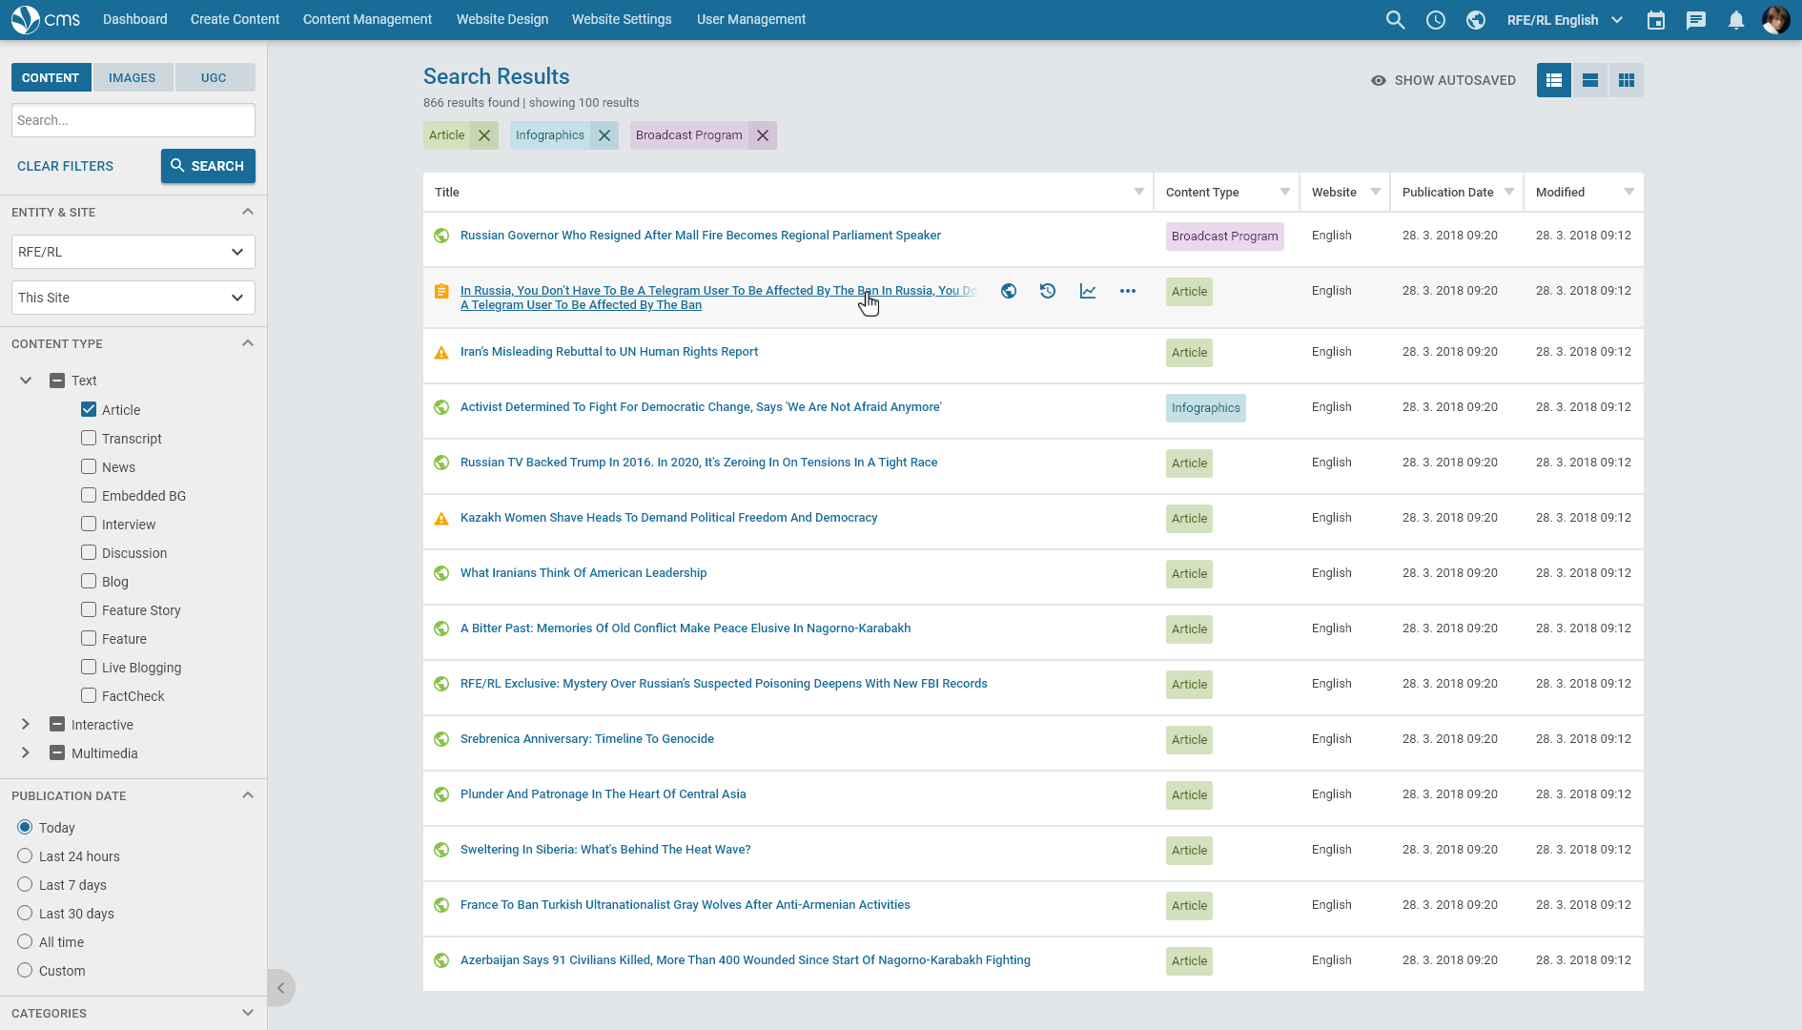Open Website Settings menu
Image resolution: width=1802 pixels, height=1030 pixels.
tap(622, 19)
